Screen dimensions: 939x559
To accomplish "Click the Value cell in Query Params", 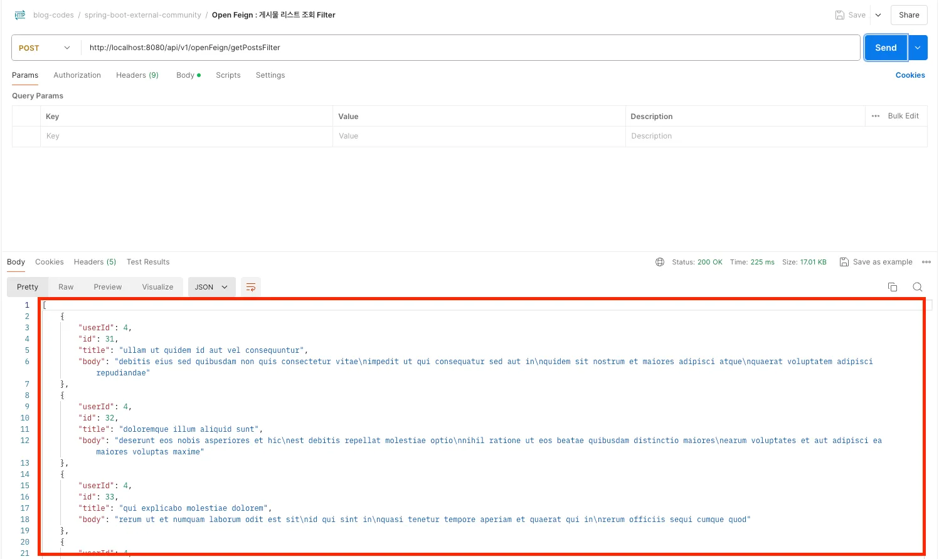I will click(479, 136).
